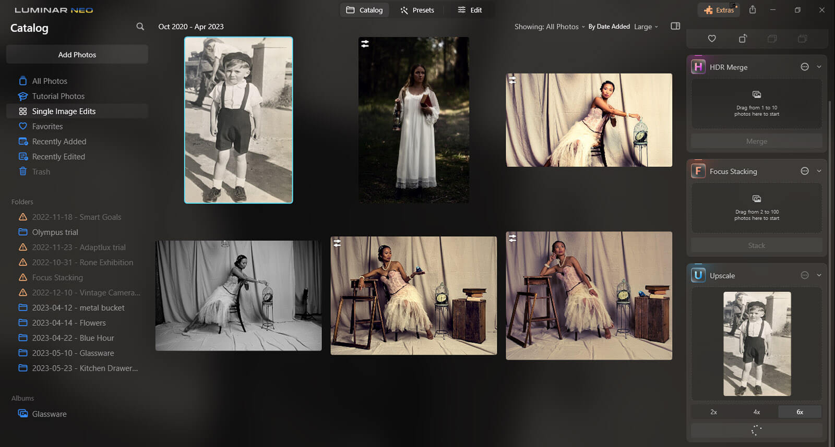Image resolution: width=835 pixels, height=447 pixels.
Task: Open the Glassware album
Action: (x=49, y=414)
